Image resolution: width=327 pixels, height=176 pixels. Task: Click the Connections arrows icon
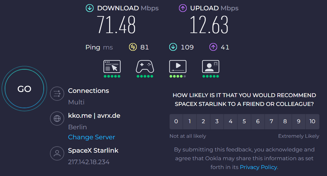[57, 94]
